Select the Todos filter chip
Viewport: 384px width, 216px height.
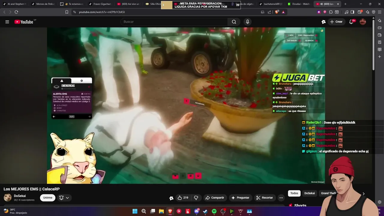pos(294,193)
